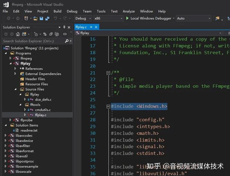230x176 pixels.
Task: Open the Local Windows Debugger dropdown arrow
Action: tap(173, 19)
